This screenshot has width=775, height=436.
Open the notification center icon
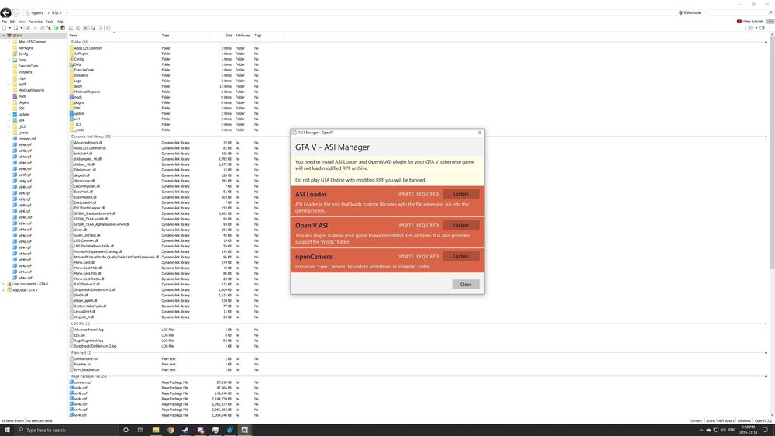(x=765, y=430)
